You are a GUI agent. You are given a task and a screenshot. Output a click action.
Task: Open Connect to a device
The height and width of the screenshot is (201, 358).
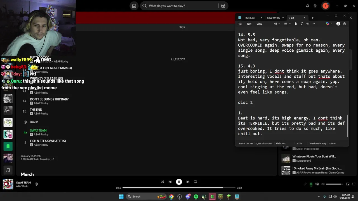(x=317, y=184)
